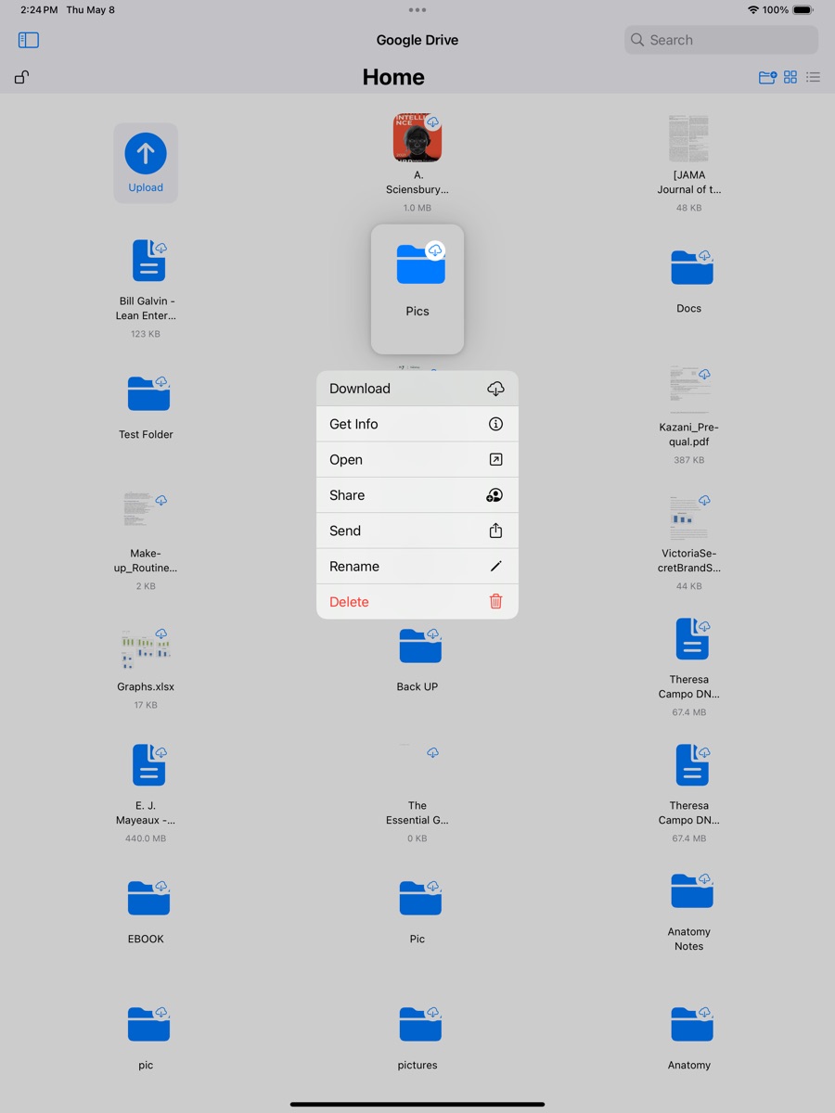835x1113 pixels.
Task: Open Theresa Campo DN file above Graphs row
Action: tap(692, 639)
